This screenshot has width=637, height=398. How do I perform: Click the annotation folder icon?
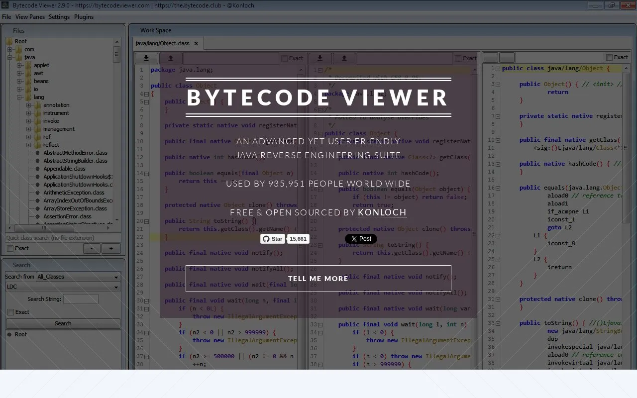38,105
